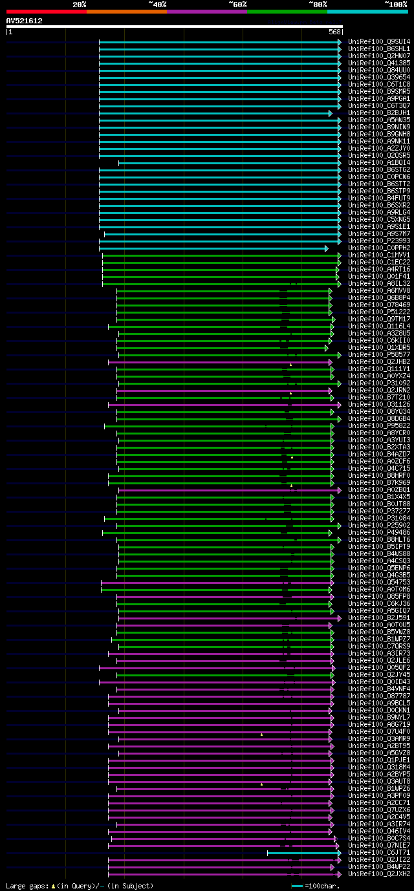Open hit UniRef100_C1MVV1
The image size is (414, 891).
pyautogui.click(x=379, y=255)
